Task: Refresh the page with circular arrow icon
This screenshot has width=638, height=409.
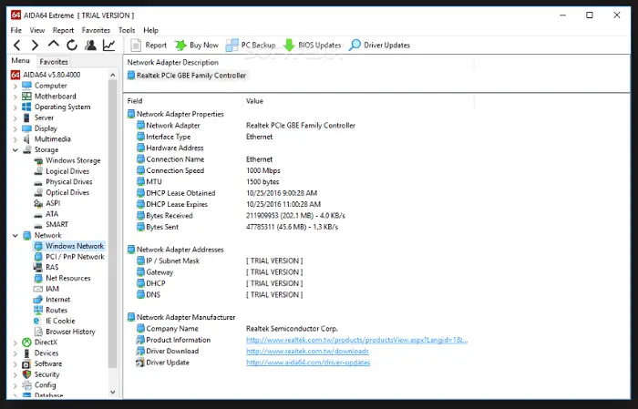Action: pyautogui.click(x=72, y=46)
